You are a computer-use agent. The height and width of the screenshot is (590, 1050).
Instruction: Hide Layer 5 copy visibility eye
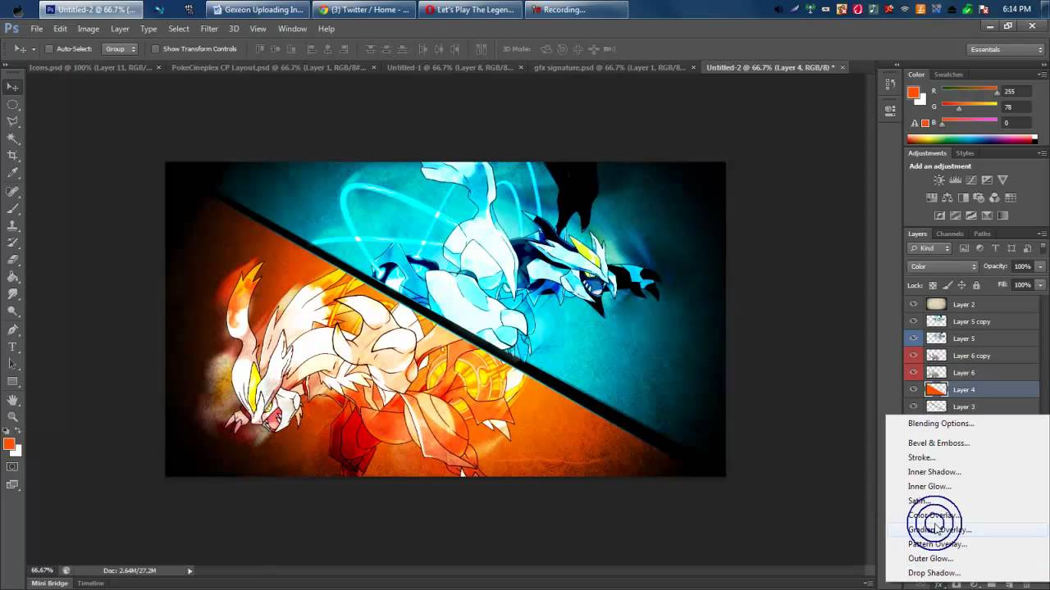pos(913,321)
